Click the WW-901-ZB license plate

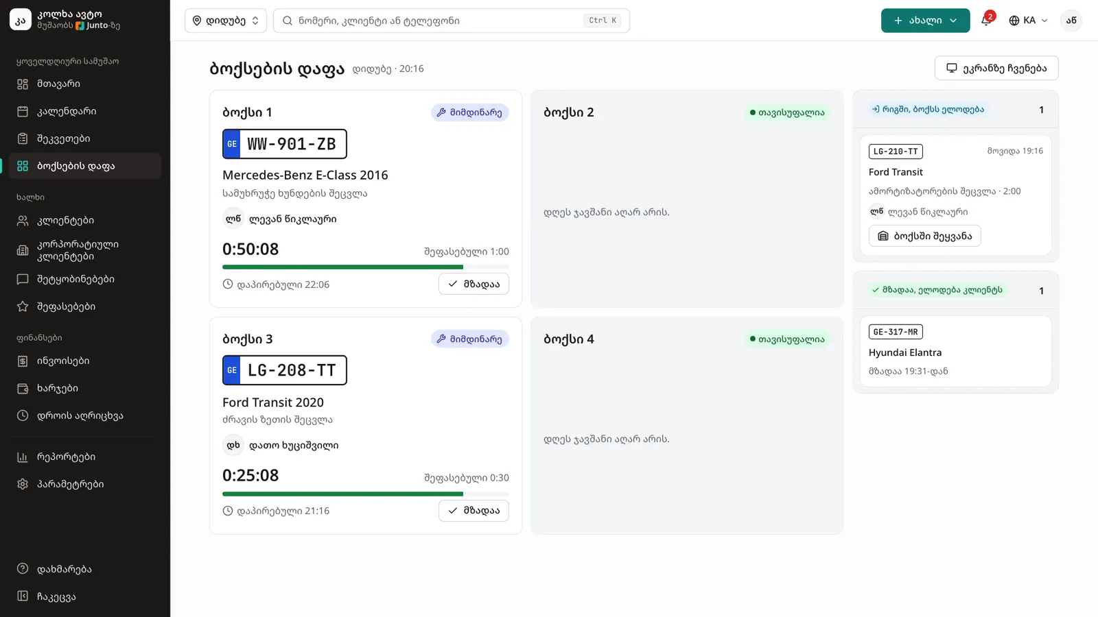[x=285, y=144]
